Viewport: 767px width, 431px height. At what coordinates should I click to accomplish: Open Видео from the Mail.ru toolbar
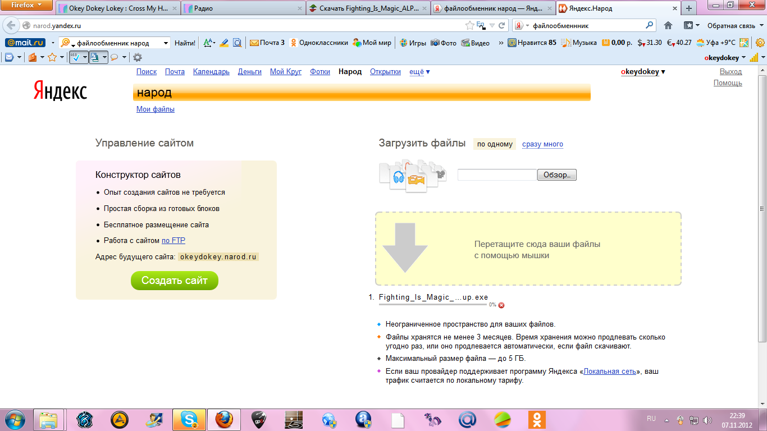point(476,43)
